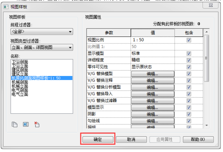This screenshot has width=223, height=152.
Task: Click the Rename view template icon
Action: (26, 125)
